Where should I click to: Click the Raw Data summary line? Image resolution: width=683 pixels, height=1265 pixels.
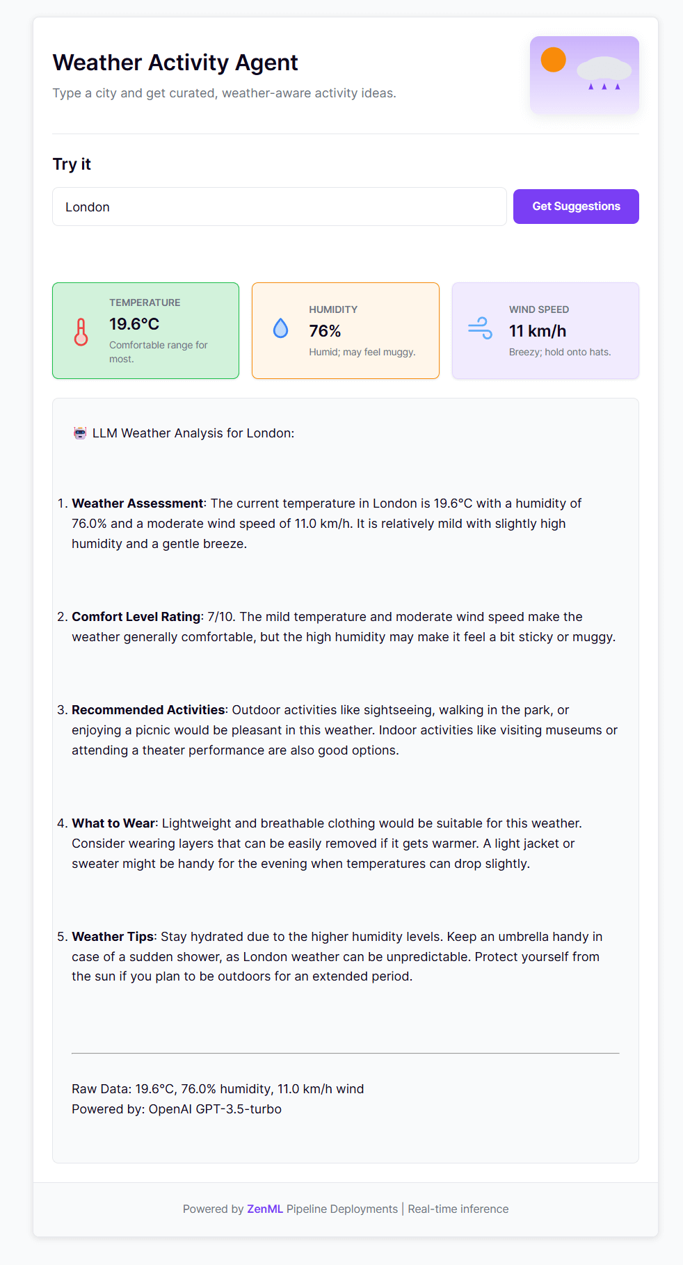pos(218,1089)
